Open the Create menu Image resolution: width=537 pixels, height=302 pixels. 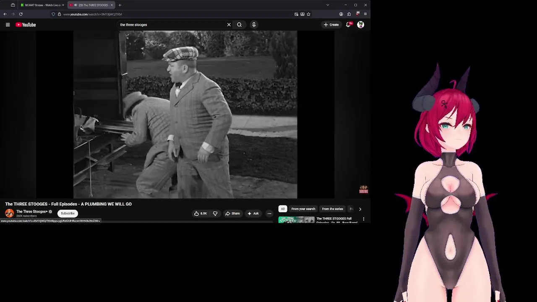[x=331, y=25]
